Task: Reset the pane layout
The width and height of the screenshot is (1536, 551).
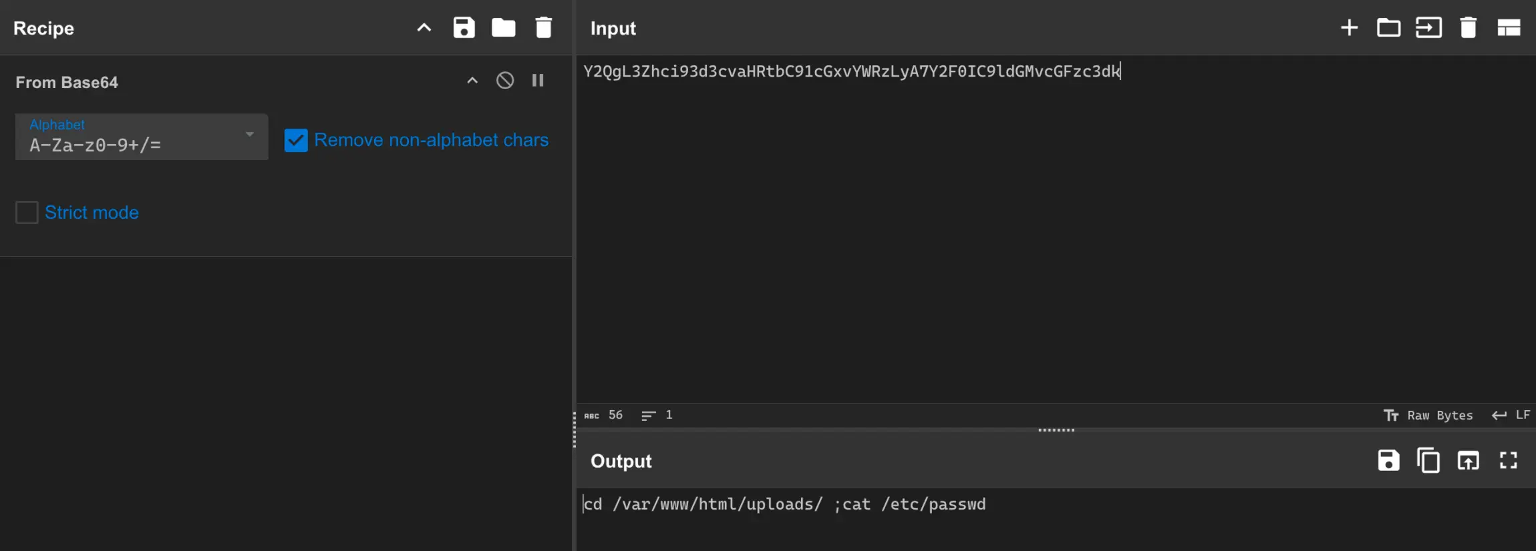Action: [x=1509, y=28]
